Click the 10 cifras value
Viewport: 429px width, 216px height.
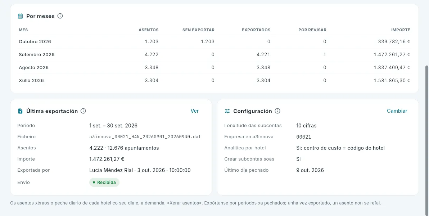(306, 126)
